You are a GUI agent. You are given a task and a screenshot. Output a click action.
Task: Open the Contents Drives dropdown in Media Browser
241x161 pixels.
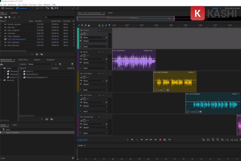click(40, 64)
